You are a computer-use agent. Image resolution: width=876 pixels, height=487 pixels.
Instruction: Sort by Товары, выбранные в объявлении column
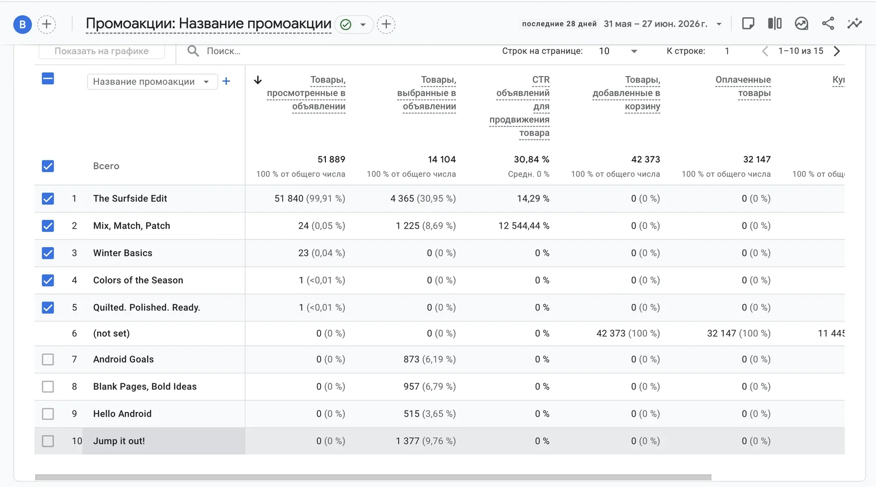(x=427, y=93)
